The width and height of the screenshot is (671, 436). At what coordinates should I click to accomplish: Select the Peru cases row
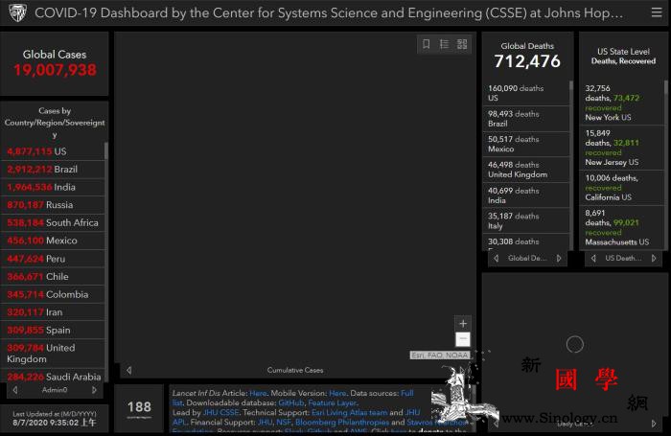click(53, 259)
